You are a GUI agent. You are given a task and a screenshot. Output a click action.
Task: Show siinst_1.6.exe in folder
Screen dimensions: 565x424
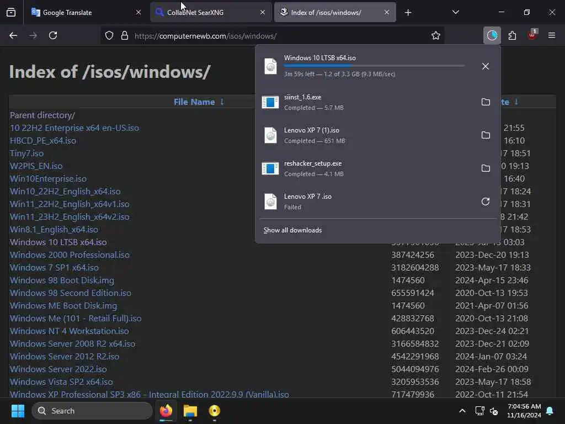click(x=486, y=102)
